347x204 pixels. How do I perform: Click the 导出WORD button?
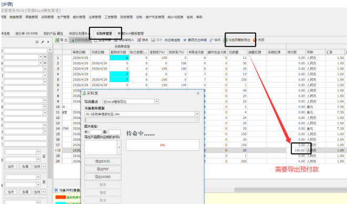(x=103, y=177)
